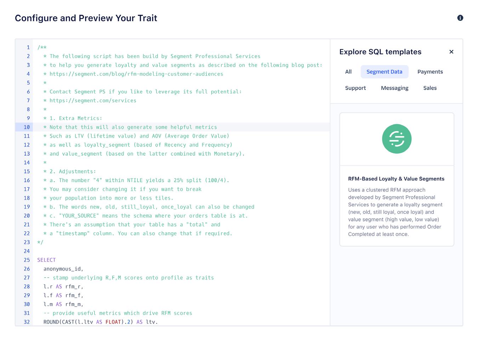Click the template description text in the card
Screen dimensions: 478x341
(x=395, y=212)
